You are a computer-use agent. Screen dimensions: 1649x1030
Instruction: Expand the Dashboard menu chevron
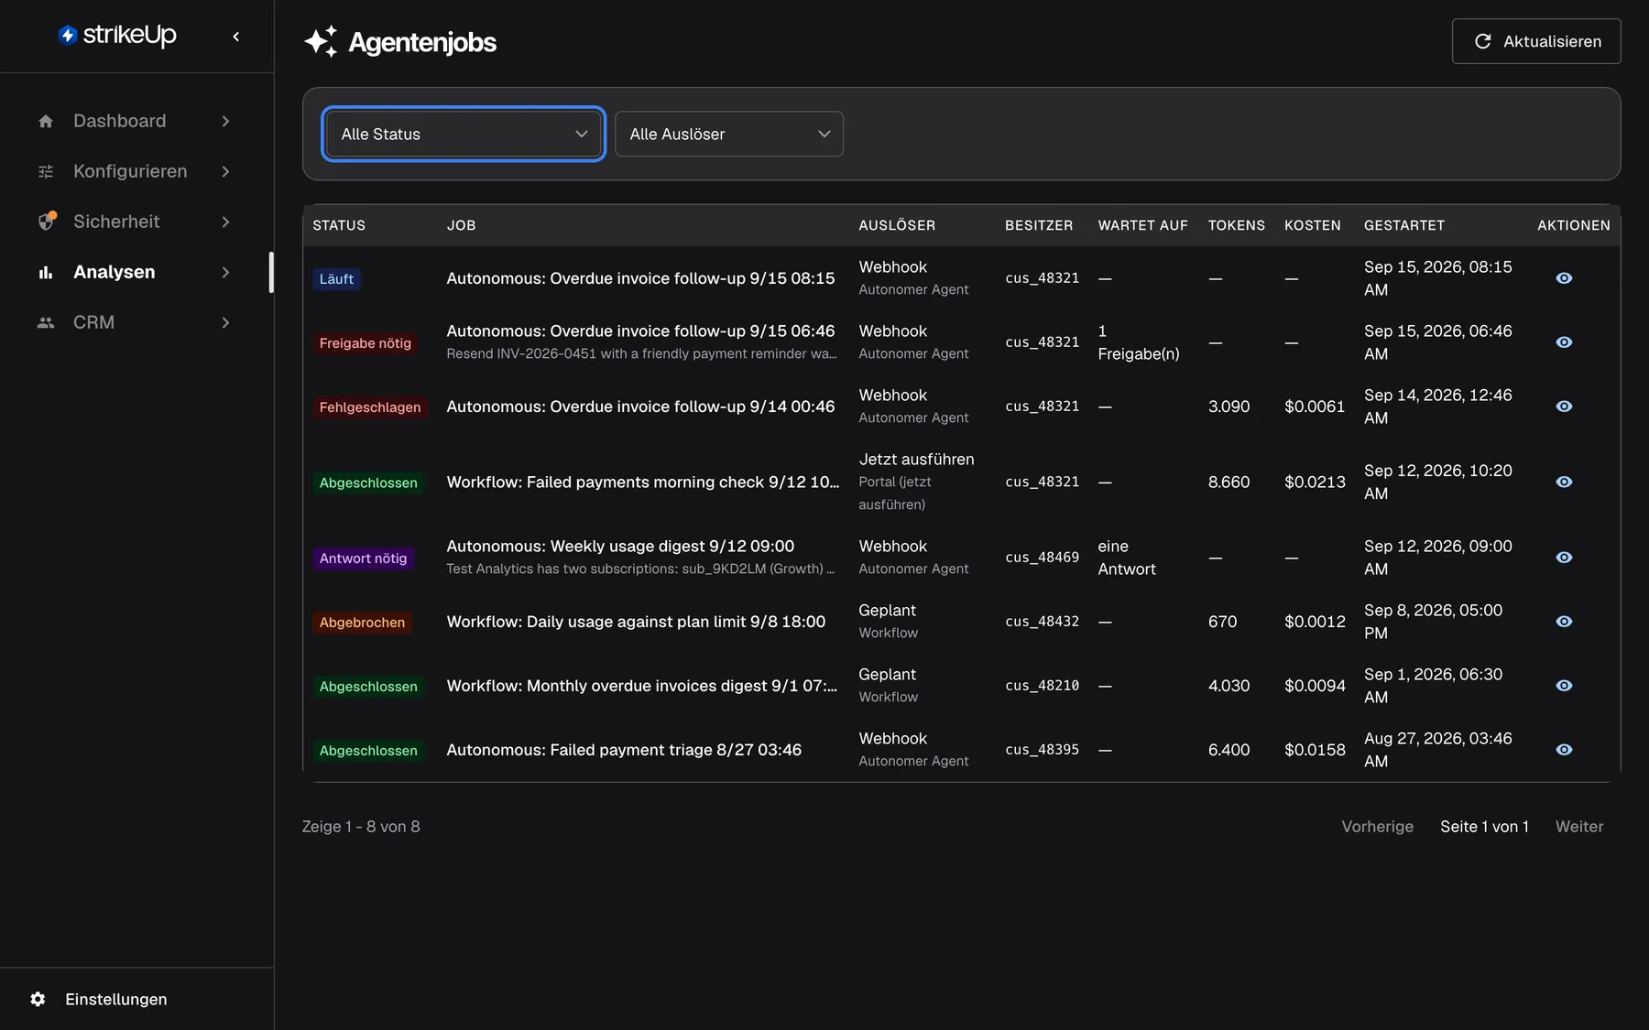tap(225, 121)
